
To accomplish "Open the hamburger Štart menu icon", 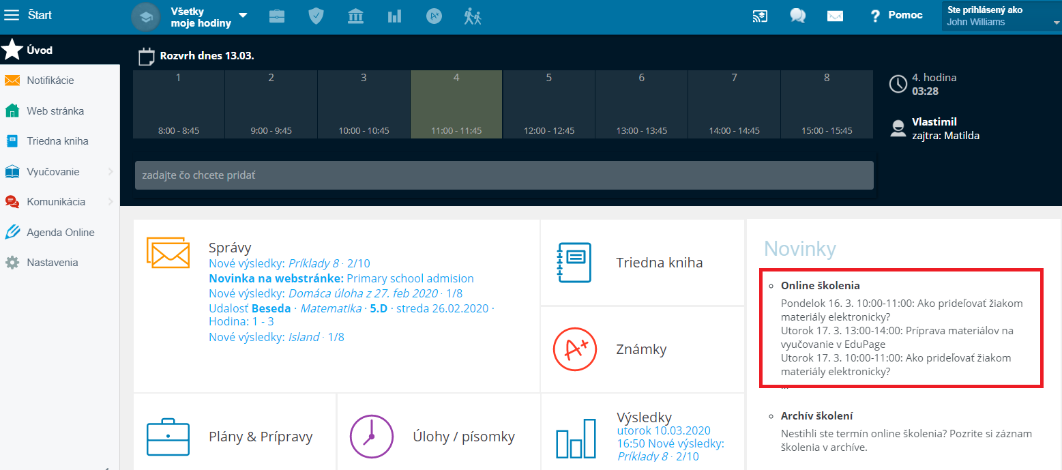I will 12,15.
